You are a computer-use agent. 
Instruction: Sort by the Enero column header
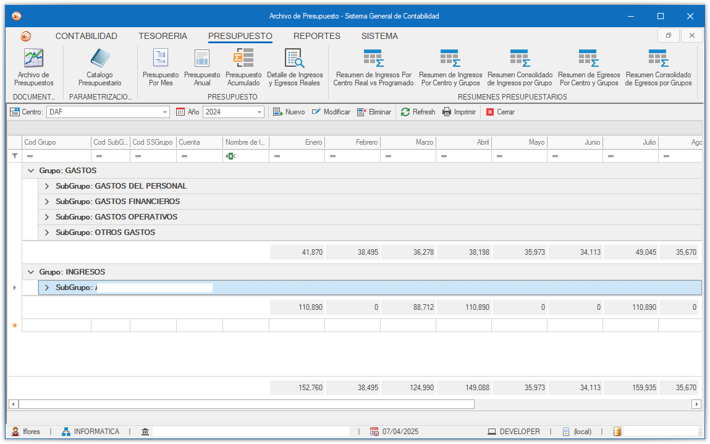[297, 142]
